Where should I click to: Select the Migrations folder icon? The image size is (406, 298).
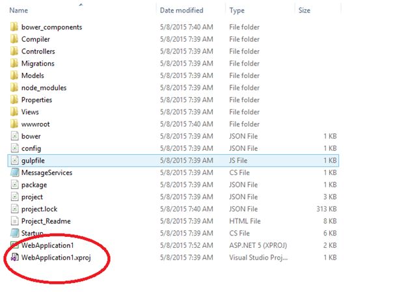[x=14, y=63]
